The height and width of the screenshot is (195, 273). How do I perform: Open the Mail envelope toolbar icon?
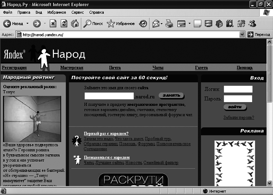click(x=155, y=24)
